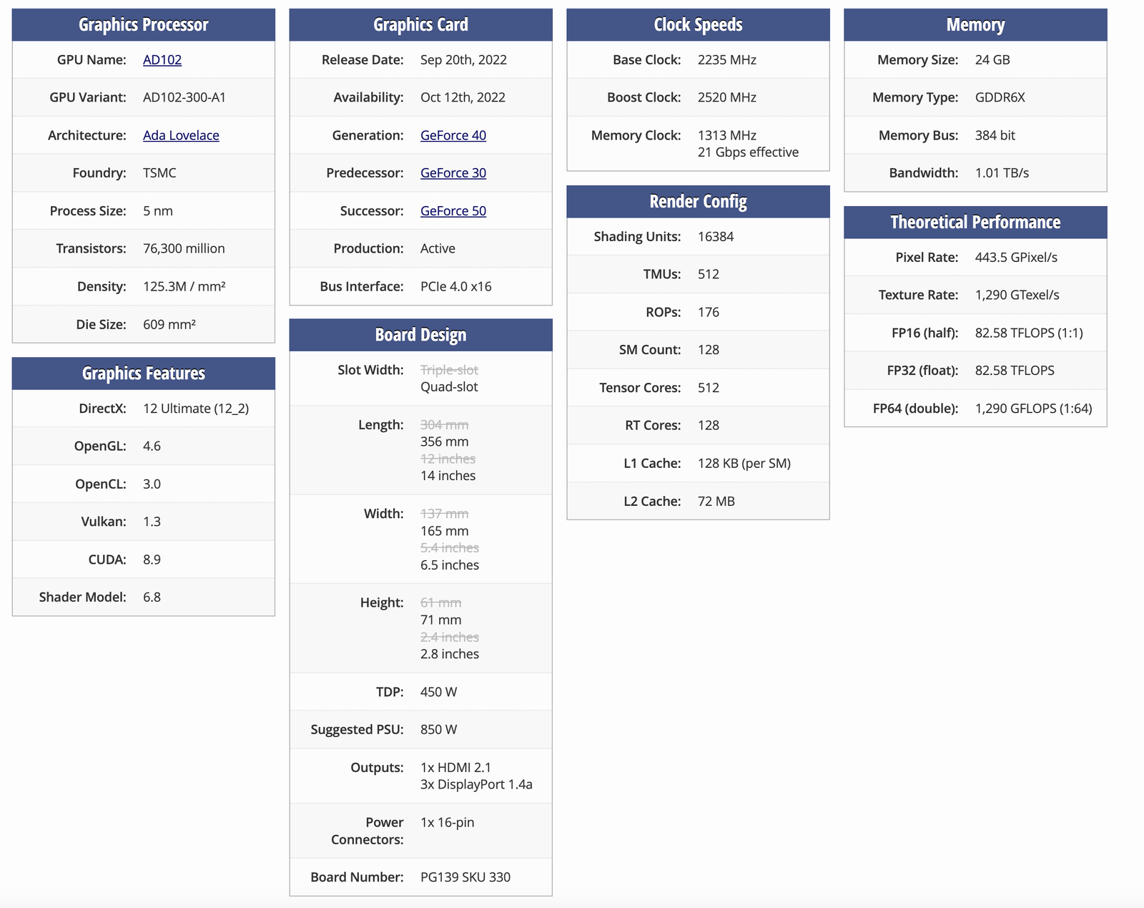The image size is (1144, 908).
Task: Click the Graphics Card section header
Action: tap(420, 25)
